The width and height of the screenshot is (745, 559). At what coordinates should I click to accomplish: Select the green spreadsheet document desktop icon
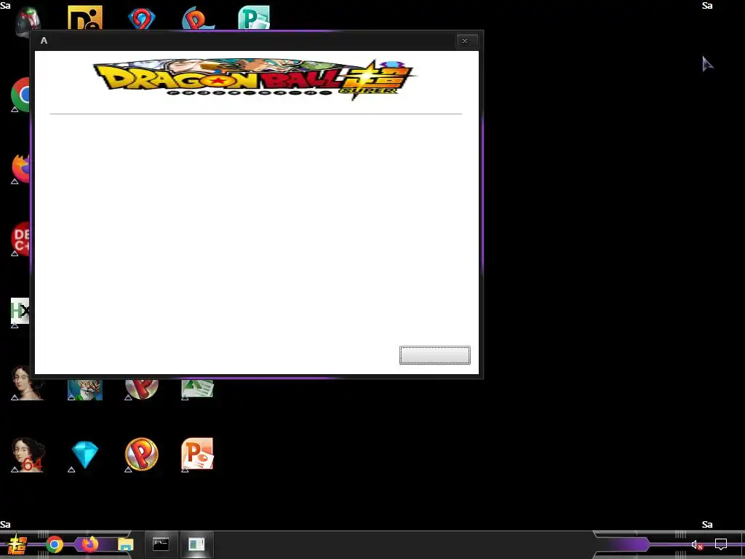click(197, 389)
